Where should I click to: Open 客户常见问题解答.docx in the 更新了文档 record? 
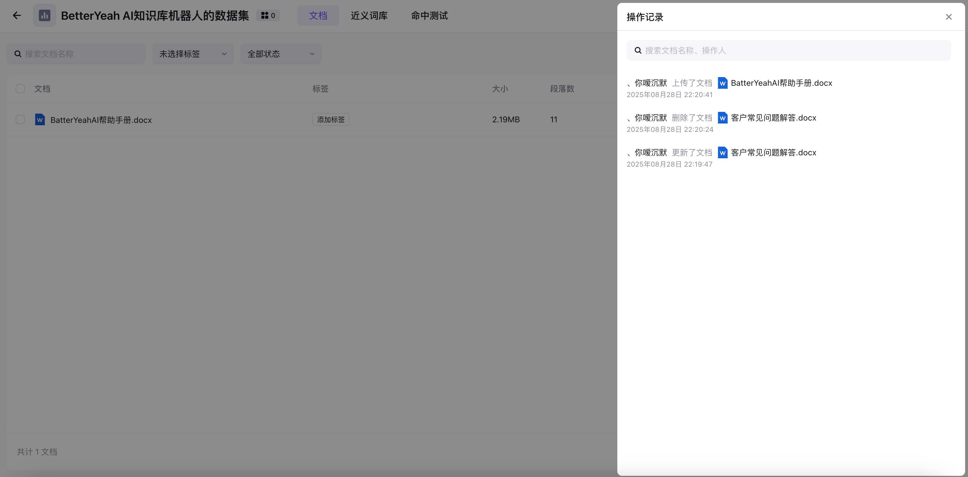[773, 153]
